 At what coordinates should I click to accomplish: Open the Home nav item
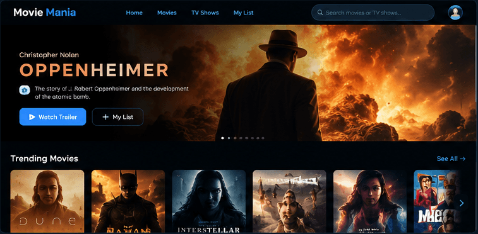[134, 13]
